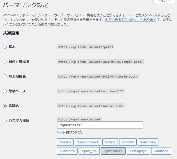The image size is (177, 159).
Task: Select the 基本 permalink radio button
Action: tap(5, 47)
